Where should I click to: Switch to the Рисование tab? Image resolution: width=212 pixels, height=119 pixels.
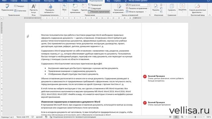pos(35,1)
